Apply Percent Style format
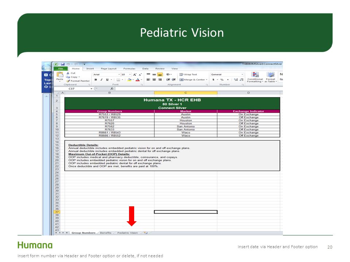Viewport: 350px width, 262px height. pos(222,80)
